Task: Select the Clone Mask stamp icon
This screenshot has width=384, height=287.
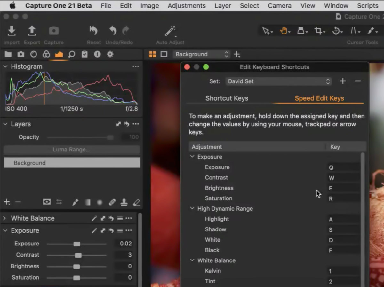Action: tap(124, 202)
